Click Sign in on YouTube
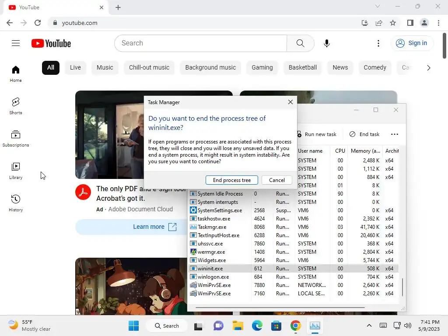Screen dimensions: 448x336 pos(412,43)
